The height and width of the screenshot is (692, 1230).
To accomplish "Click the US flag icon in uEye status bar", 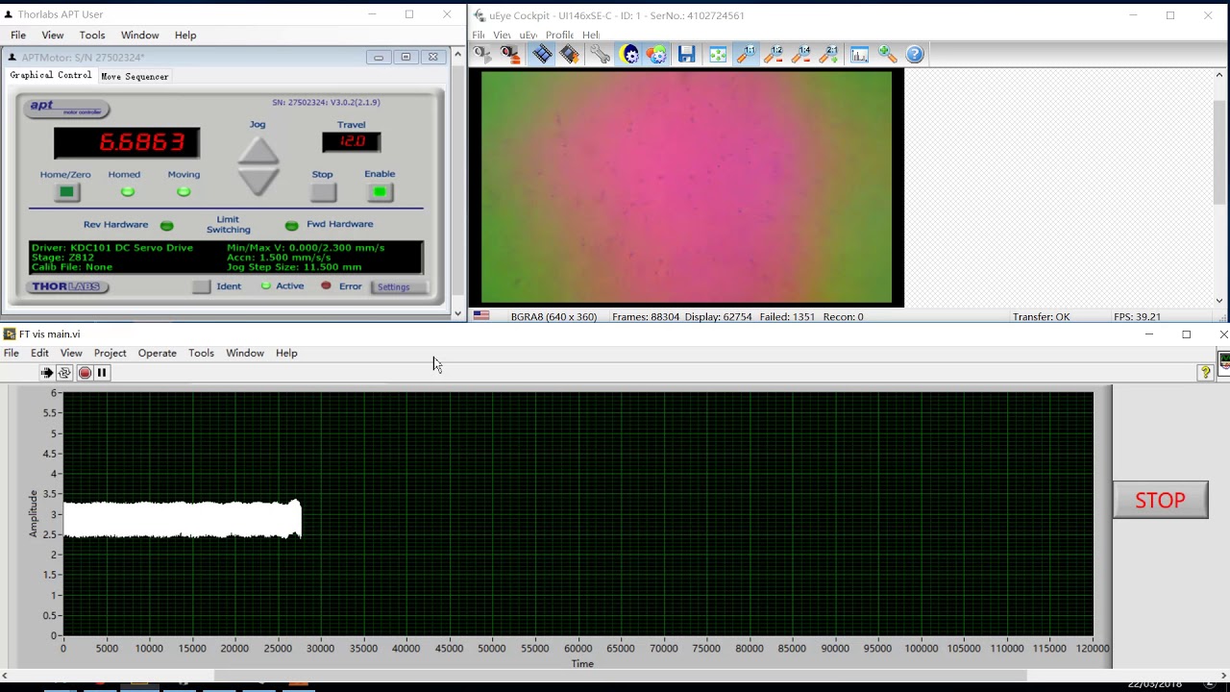I will (481, 315).
